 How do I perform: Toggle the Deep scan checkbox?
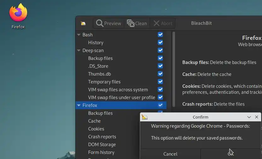(160, 50)
